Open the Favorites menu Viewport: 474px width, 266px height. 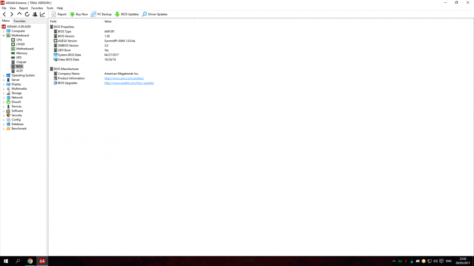pyautogui.click(x=37, y=8)
